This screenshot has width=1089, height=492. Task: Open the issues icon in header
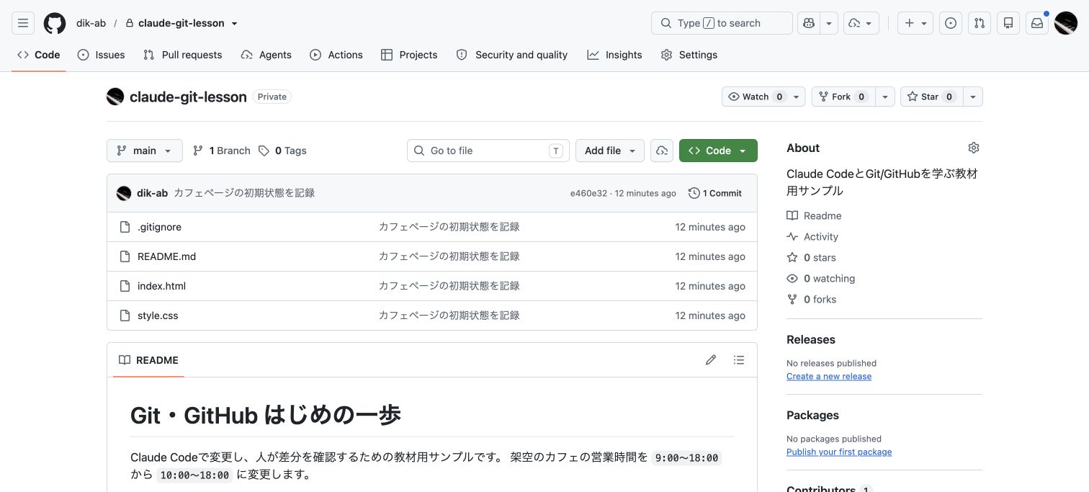point(951,23)
